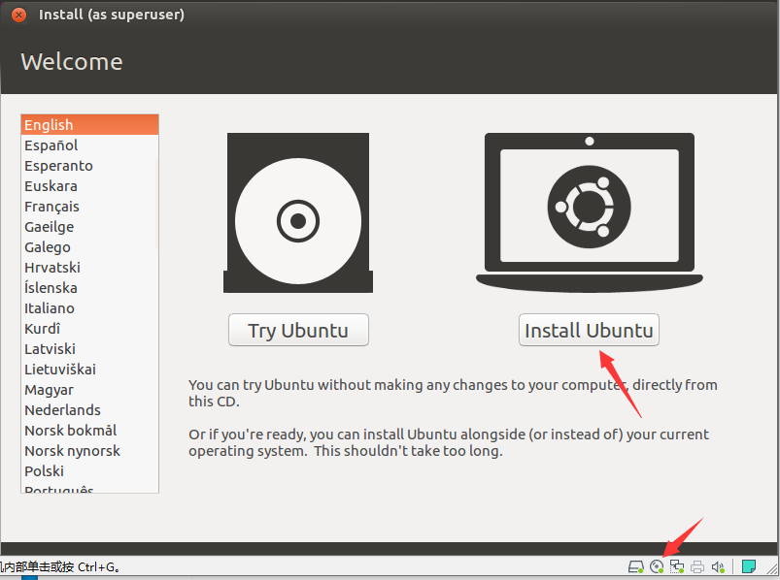780x580 pixels.
Task: Open VMware network adapter status icon
Action: click(x=677, y=566)
